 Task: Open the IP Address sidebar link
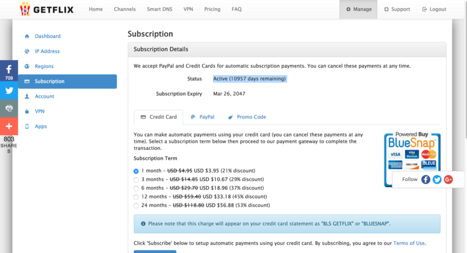(x=47, y=51)
